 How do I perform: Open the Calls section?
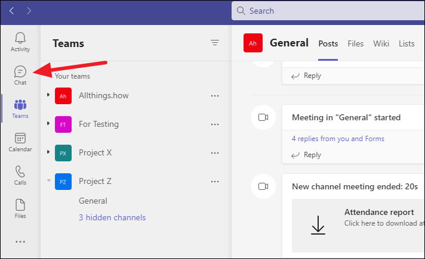point(20,175)
